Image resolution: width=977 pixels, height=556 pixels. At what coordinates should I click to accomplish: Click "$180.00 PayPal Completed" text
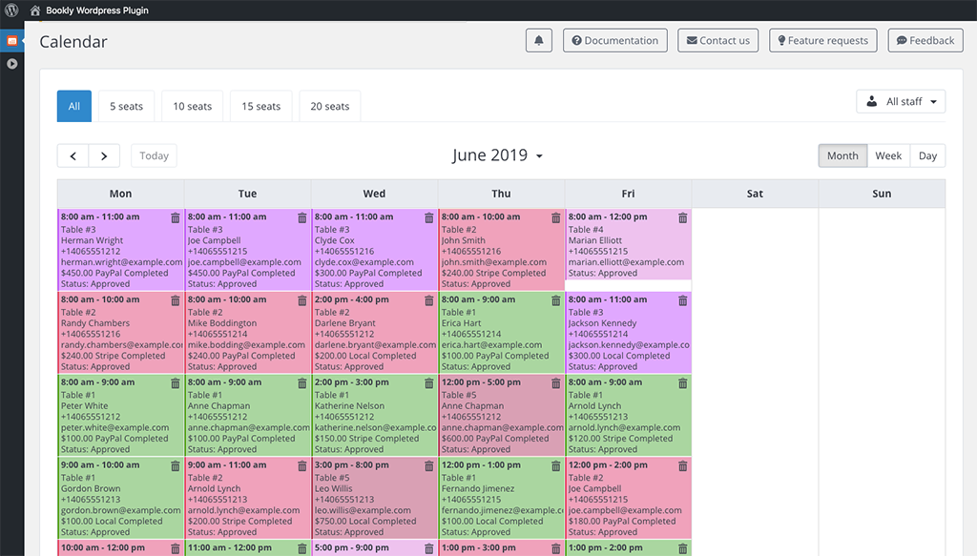click(x=622, y=521)
